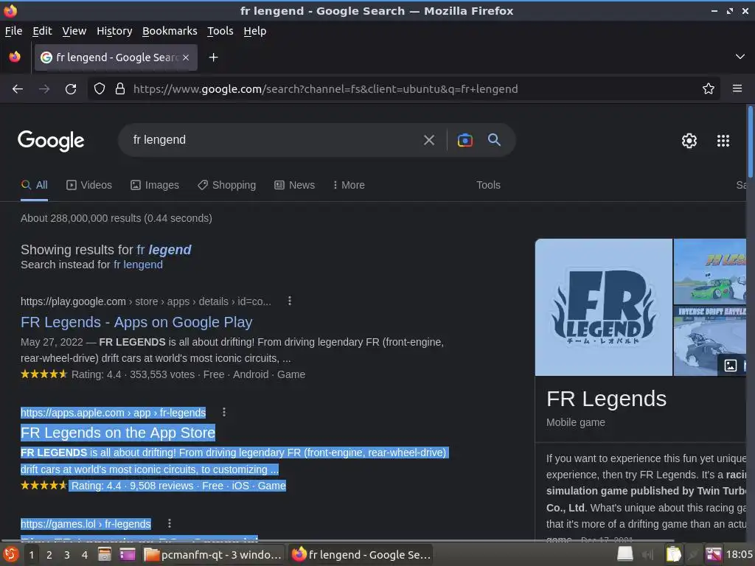
Task: Search by image using the camera icon
Action: [465, 140]
